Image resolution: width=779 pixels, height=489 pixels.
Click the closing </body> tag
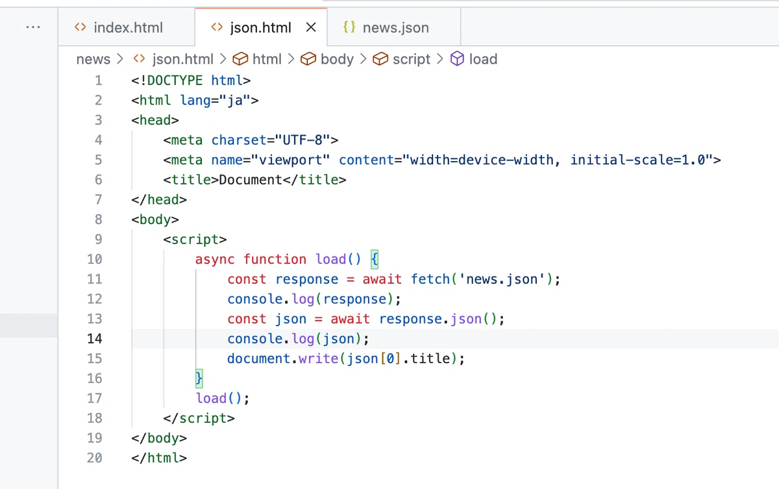(x=159, y=438)
